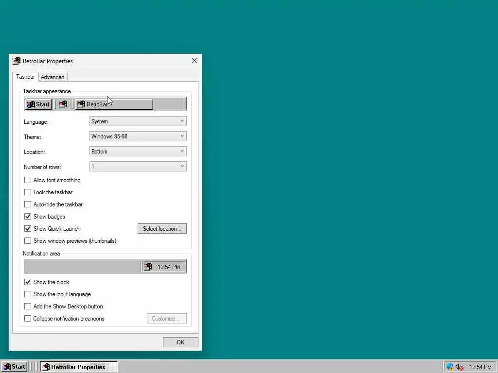Select the Taskbar tab
The width and height of the screenshot is (498, 373).
coord(25,77)
